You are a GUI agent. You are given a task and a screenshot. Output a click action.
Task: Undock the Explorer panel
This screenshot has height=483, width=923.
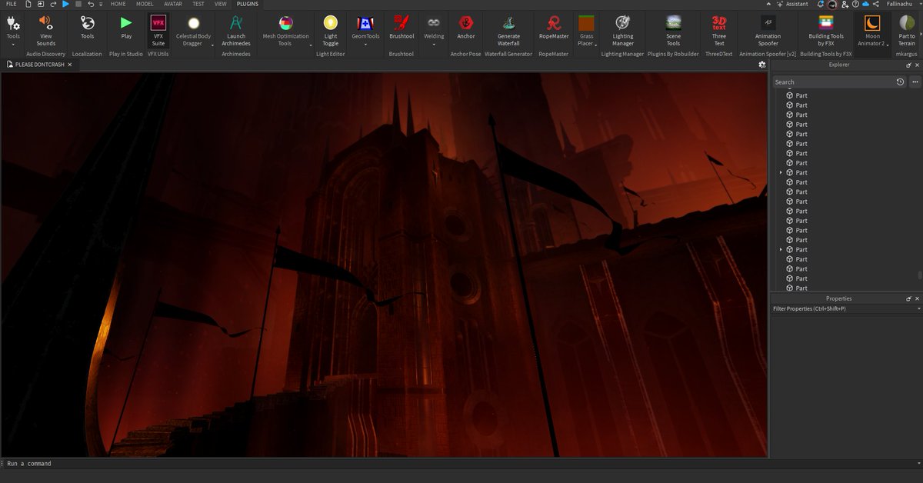pyautogui.click(x=909, y=65)
